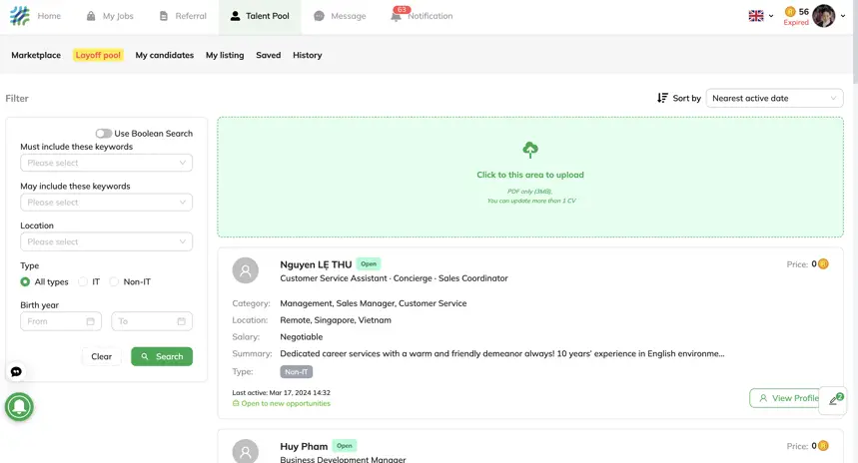
Task: Open the Must include these keywords dropdown
Action: [106, 163]
